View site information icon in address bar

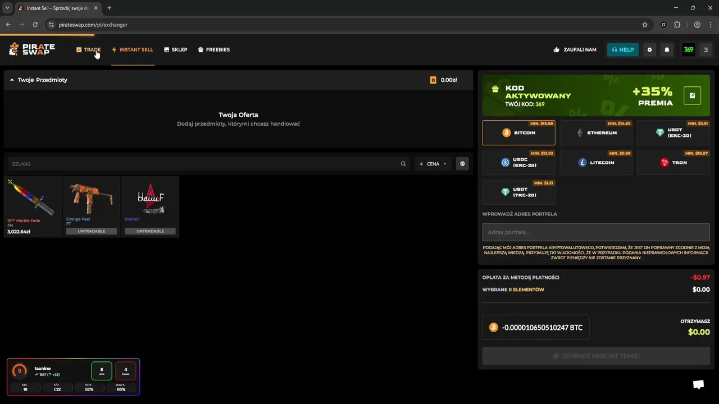tap(51, 25)
